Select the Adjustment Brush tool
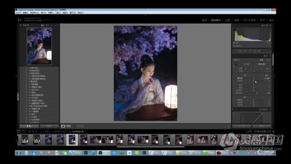 coord(264,51)
